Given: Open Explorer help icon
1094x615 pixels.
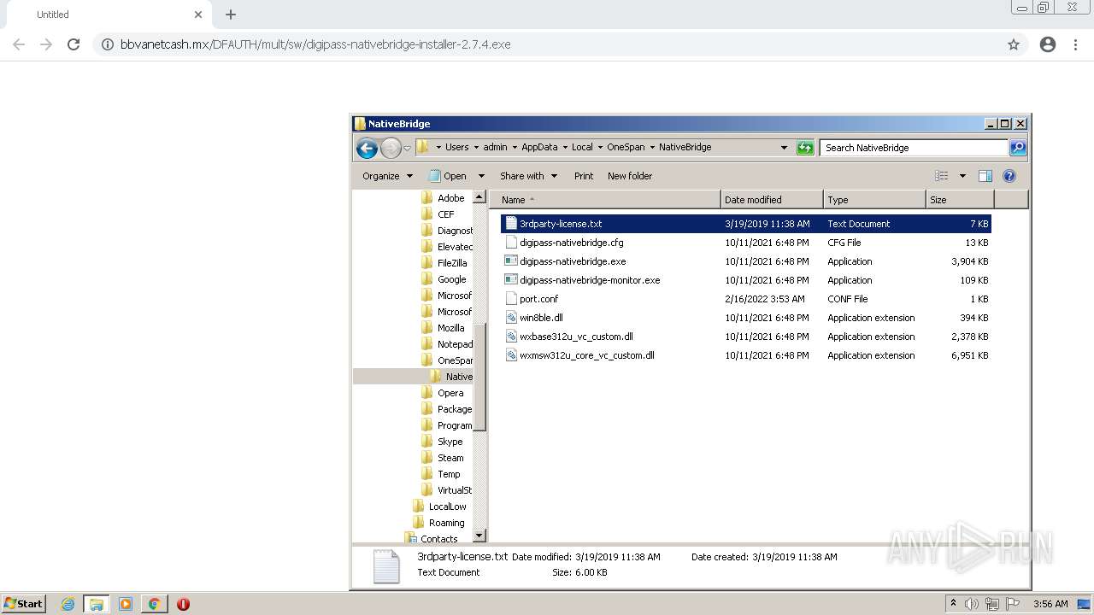Looking at the screenshot, I should point(1009,176).
